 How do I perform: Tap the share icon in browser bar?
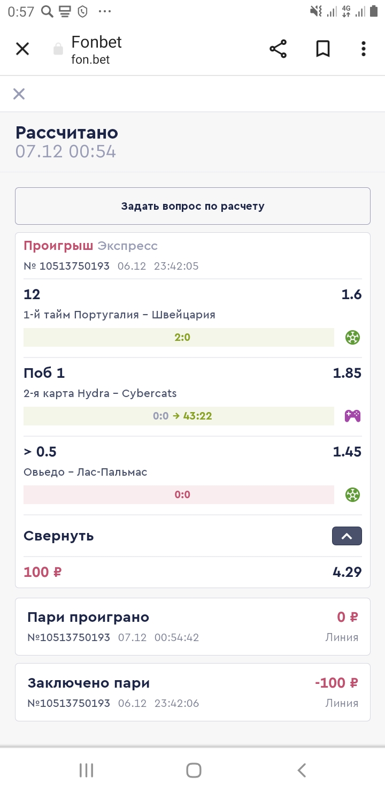pyautogui.click(x=278, y=49)
